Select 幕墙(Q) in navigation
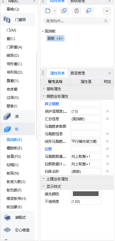 point(13,9)
